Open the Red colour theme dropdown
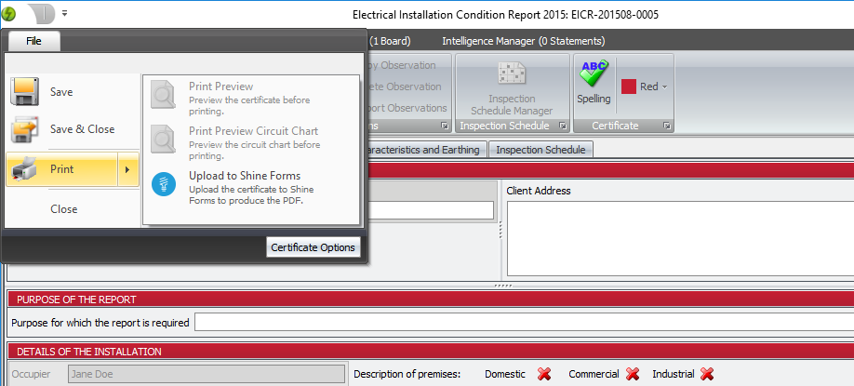 pos(664,87)
